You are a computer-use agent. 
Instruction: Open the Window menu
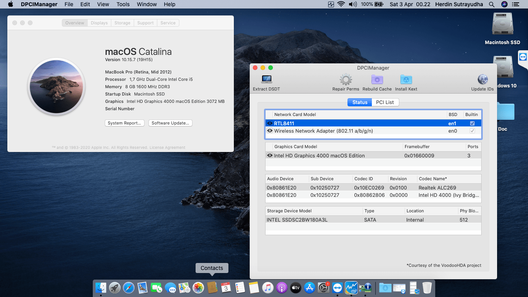click(x=147, y=4)
